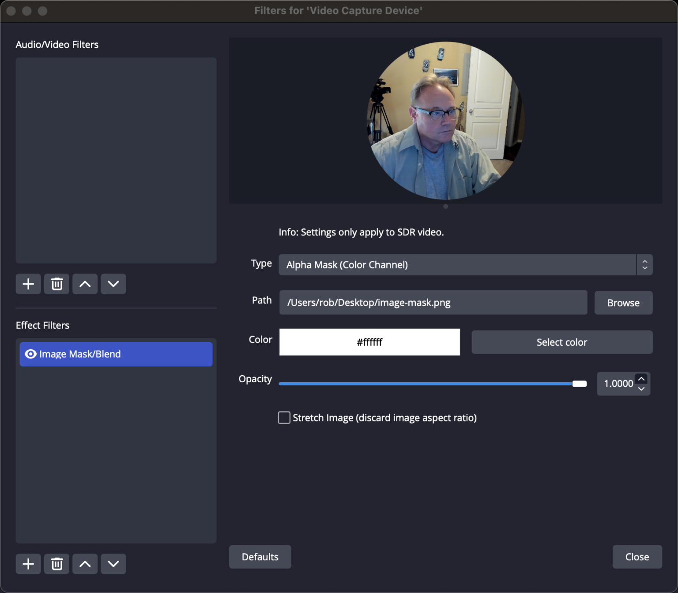Edit the image-mask.png path field
This screenshot has width=678, height=593.
pyautogui.click(x=433, y=302)
